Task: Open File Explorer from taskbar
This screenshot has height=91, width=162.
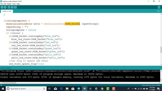Action: (x=67, y=89)
